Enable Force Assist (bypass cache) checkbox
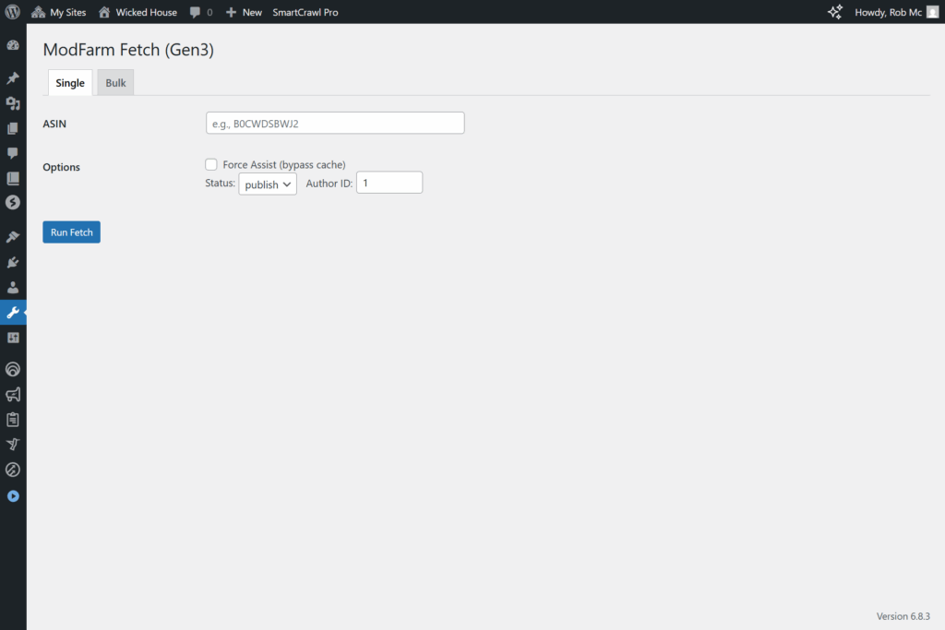This screenshot has height=630, width=945. pyautogui.click(x=211, y=164)
